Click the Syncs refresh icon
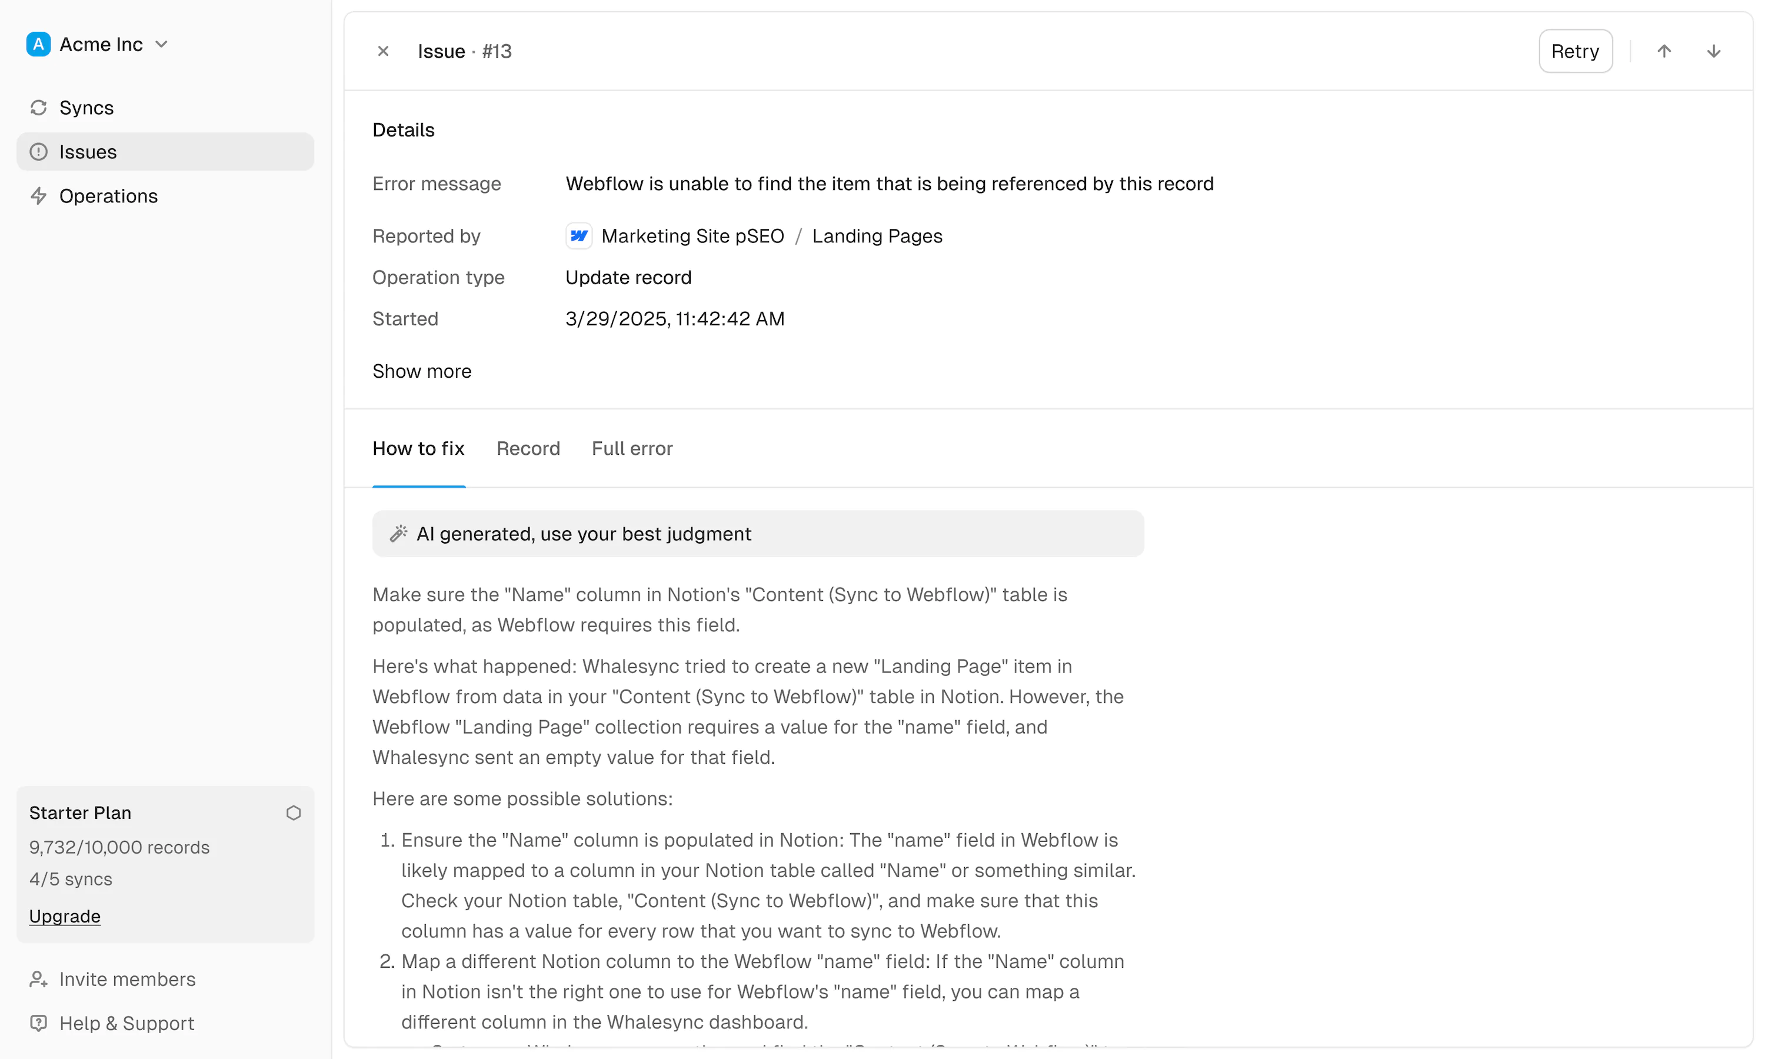The image size is (1765, 1059). [x=38, y=108]
